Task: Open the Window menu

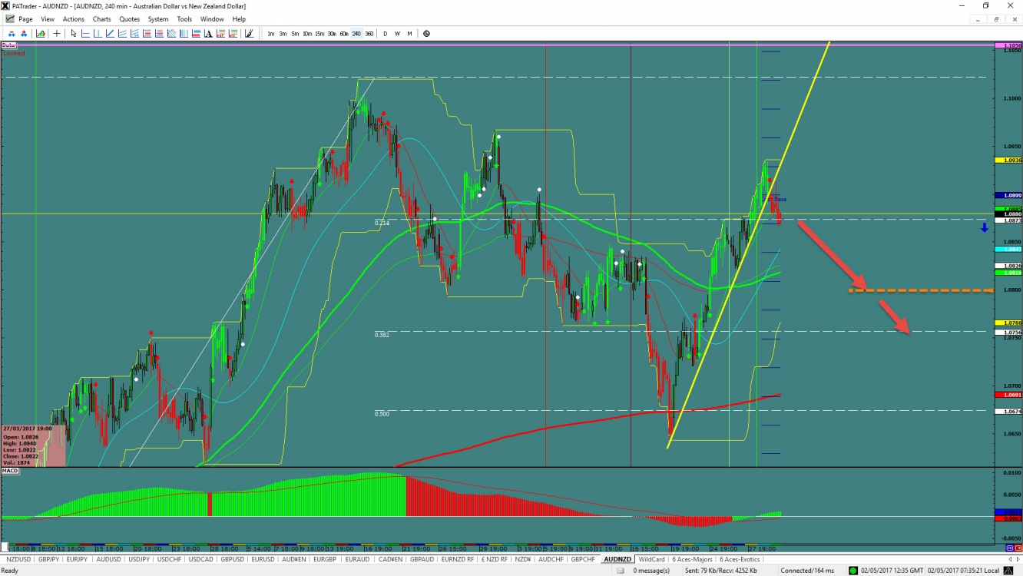Action: (x=212, y=19)
